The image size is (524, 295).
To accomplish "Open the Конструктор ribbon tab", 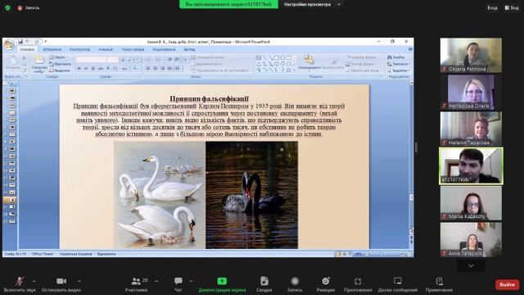I will (79, 49).
